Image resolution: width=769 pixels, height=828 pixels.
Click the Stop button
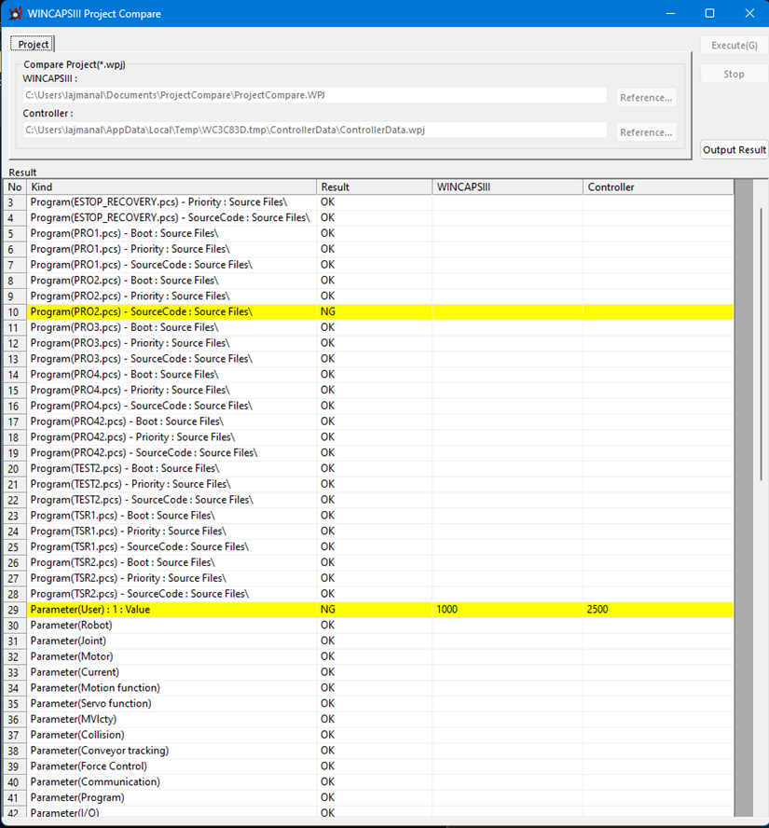click(735, 74)
